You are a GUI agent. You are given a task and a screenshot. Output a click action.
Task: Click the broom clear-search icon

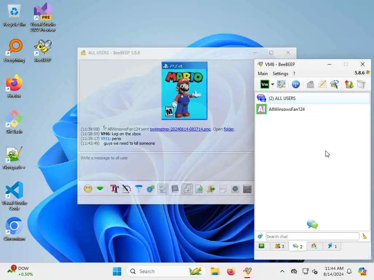pos(365,236)
